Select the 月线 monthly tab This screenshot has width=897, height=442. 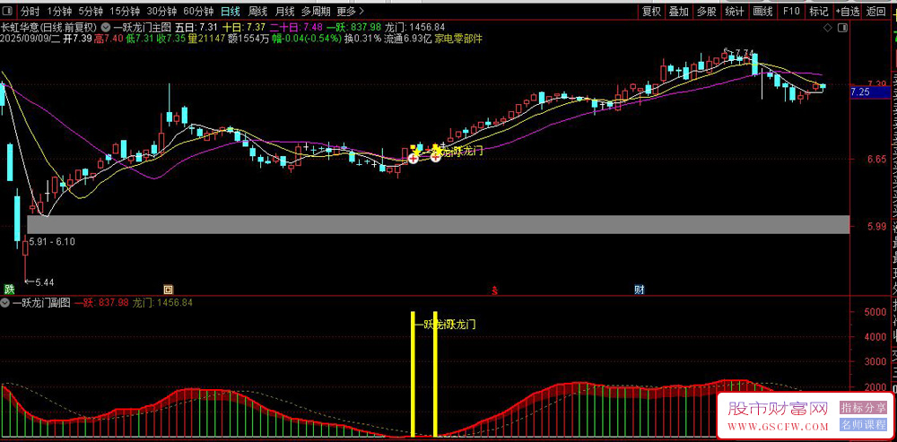pyautogui.click(x=285, y=11)
